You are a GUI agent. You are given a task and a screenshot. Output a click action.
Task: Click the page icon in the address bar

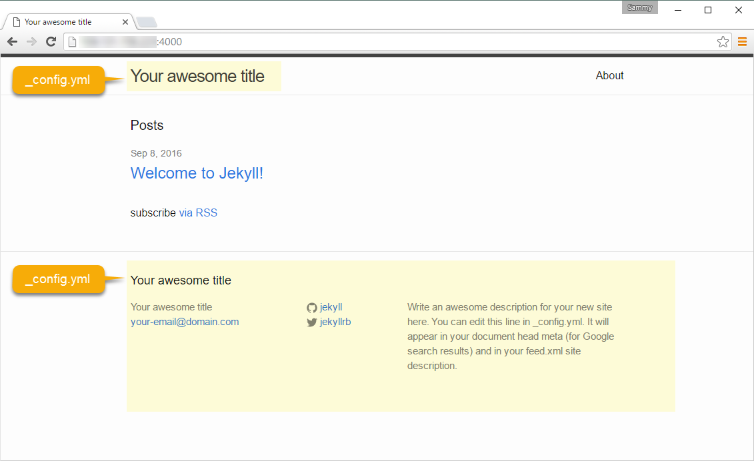(72, 42)
